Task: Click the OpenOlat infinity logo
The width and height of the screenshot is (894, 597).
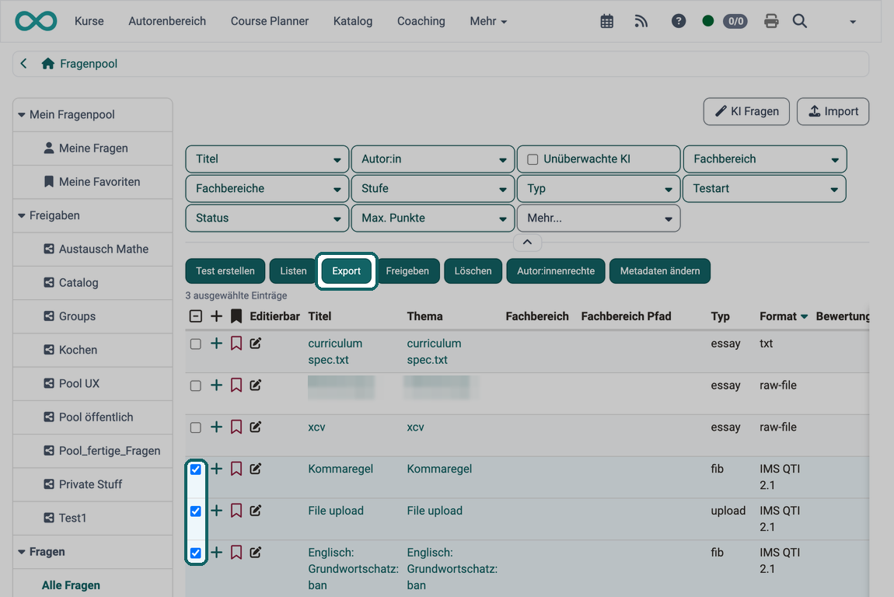Action: [36, 21]
